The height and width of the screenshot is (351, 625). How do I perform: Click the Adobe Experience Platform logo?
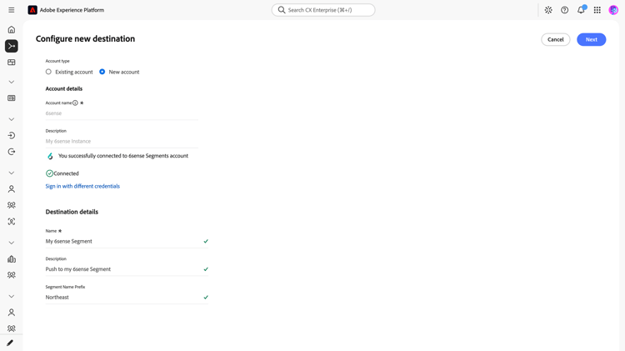coord(32,10)
